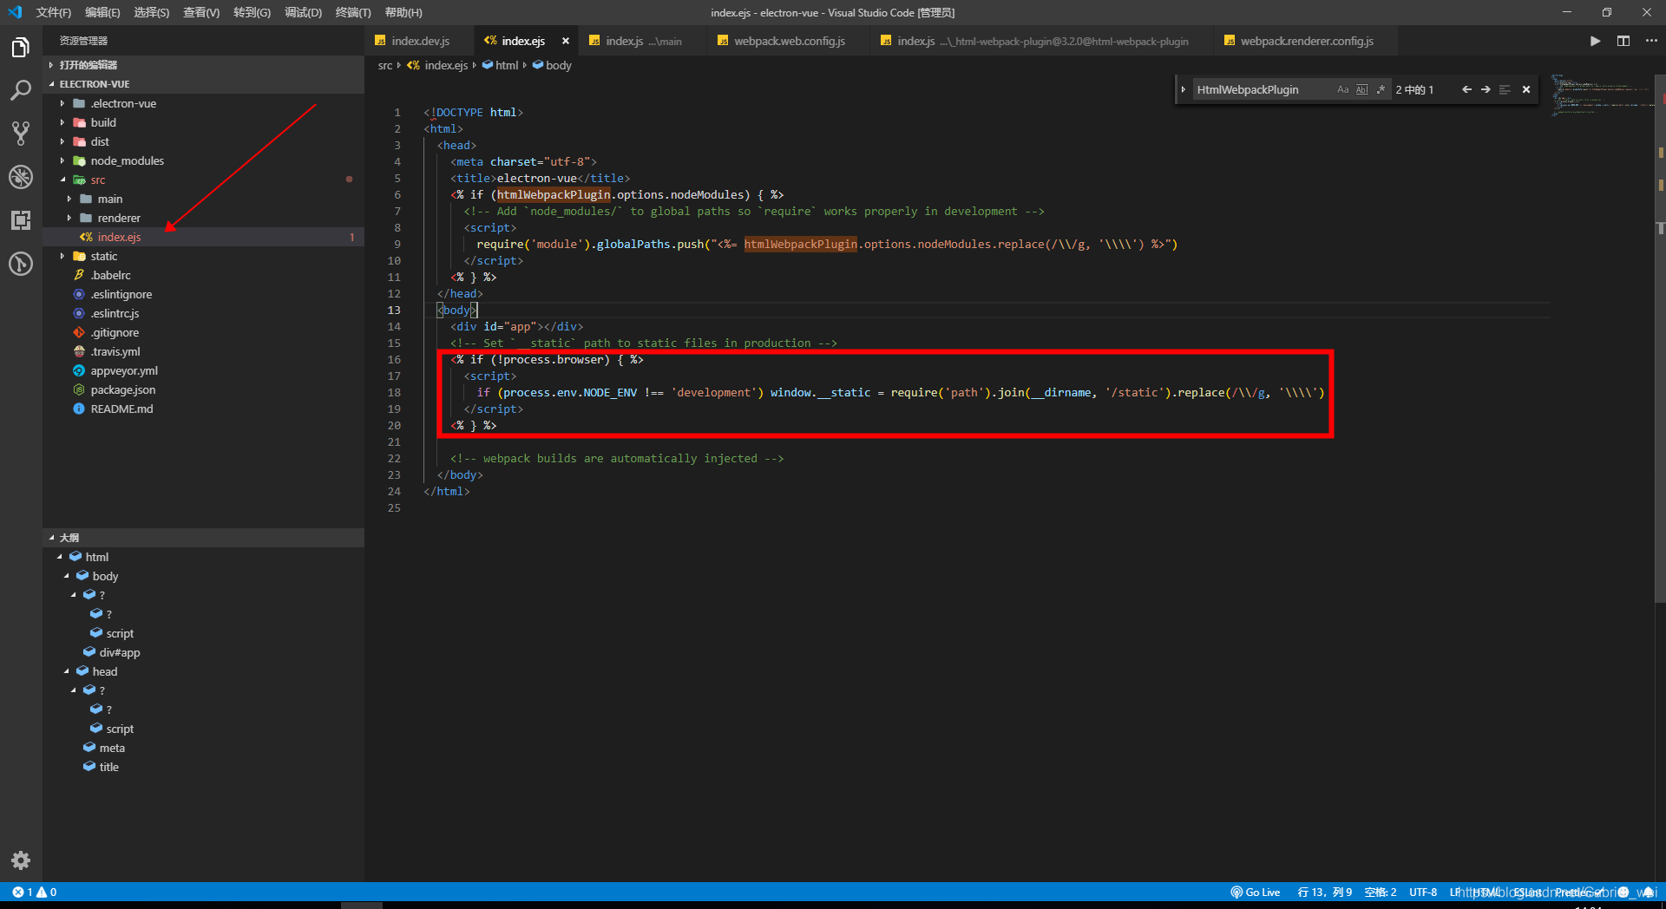Click the split editor icon

coord(1623,41)
